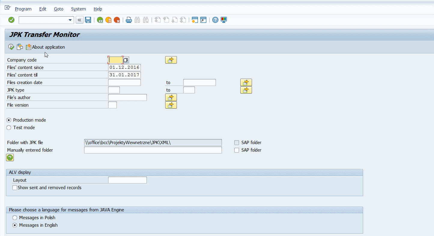The image size is (434, 236).
Task: Choose Messages in Polish option
Action: pos(15,218)
